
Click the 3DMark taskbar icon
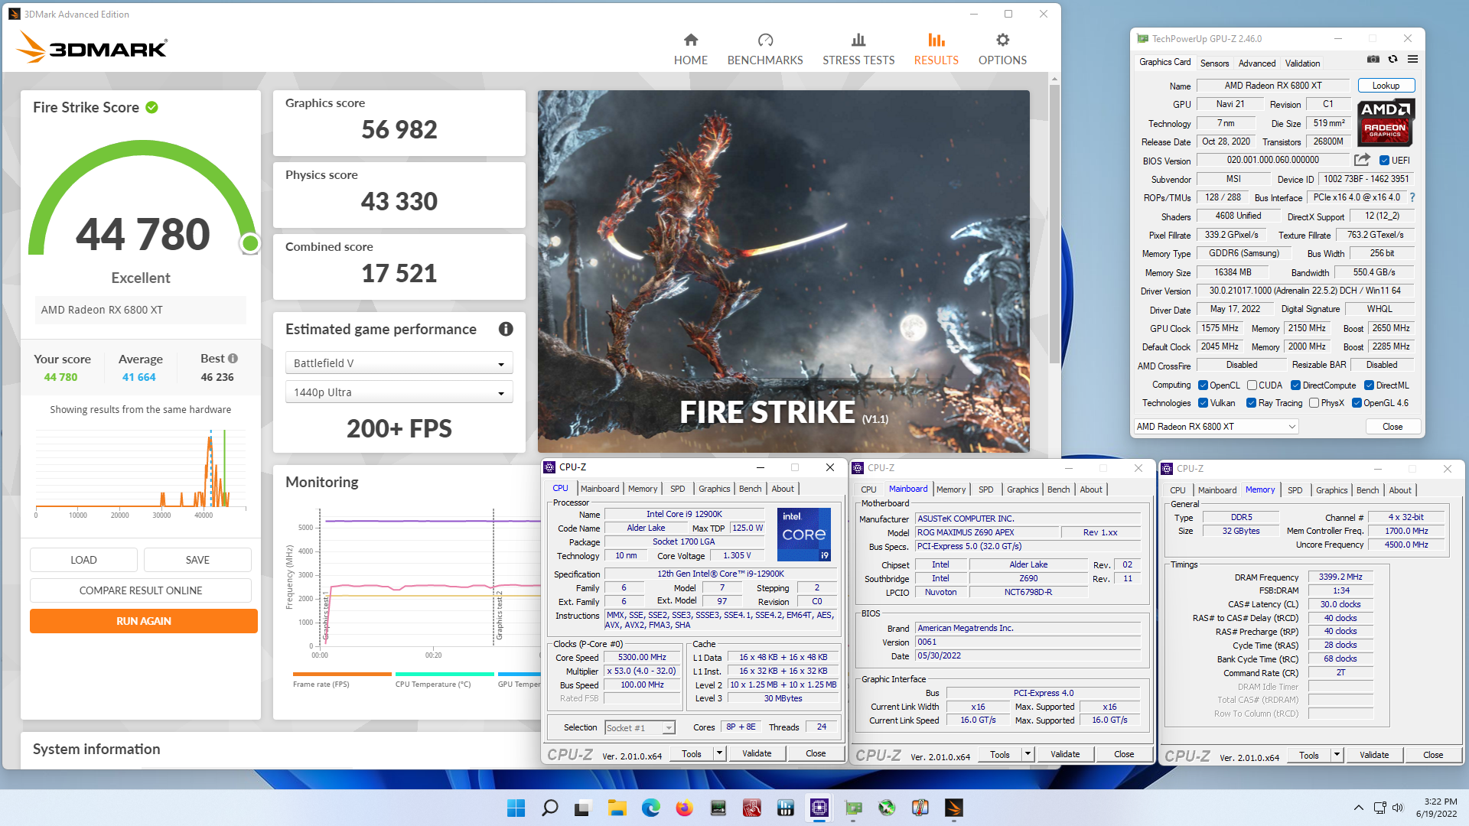953,808
